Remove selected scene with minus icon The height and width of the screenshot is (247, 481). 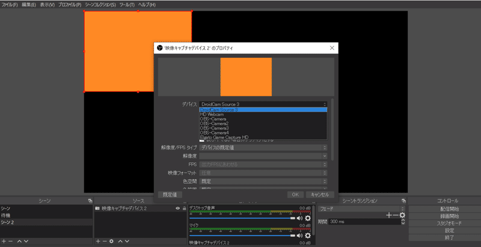tap(11, 241)
